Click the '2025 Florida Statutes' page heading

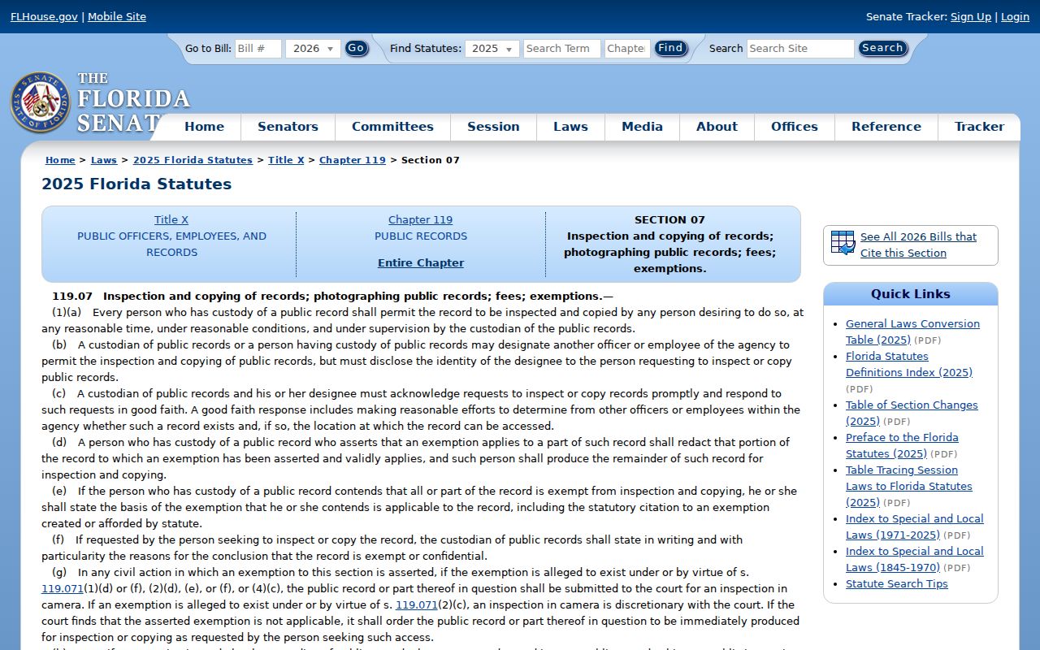point(136,184)
